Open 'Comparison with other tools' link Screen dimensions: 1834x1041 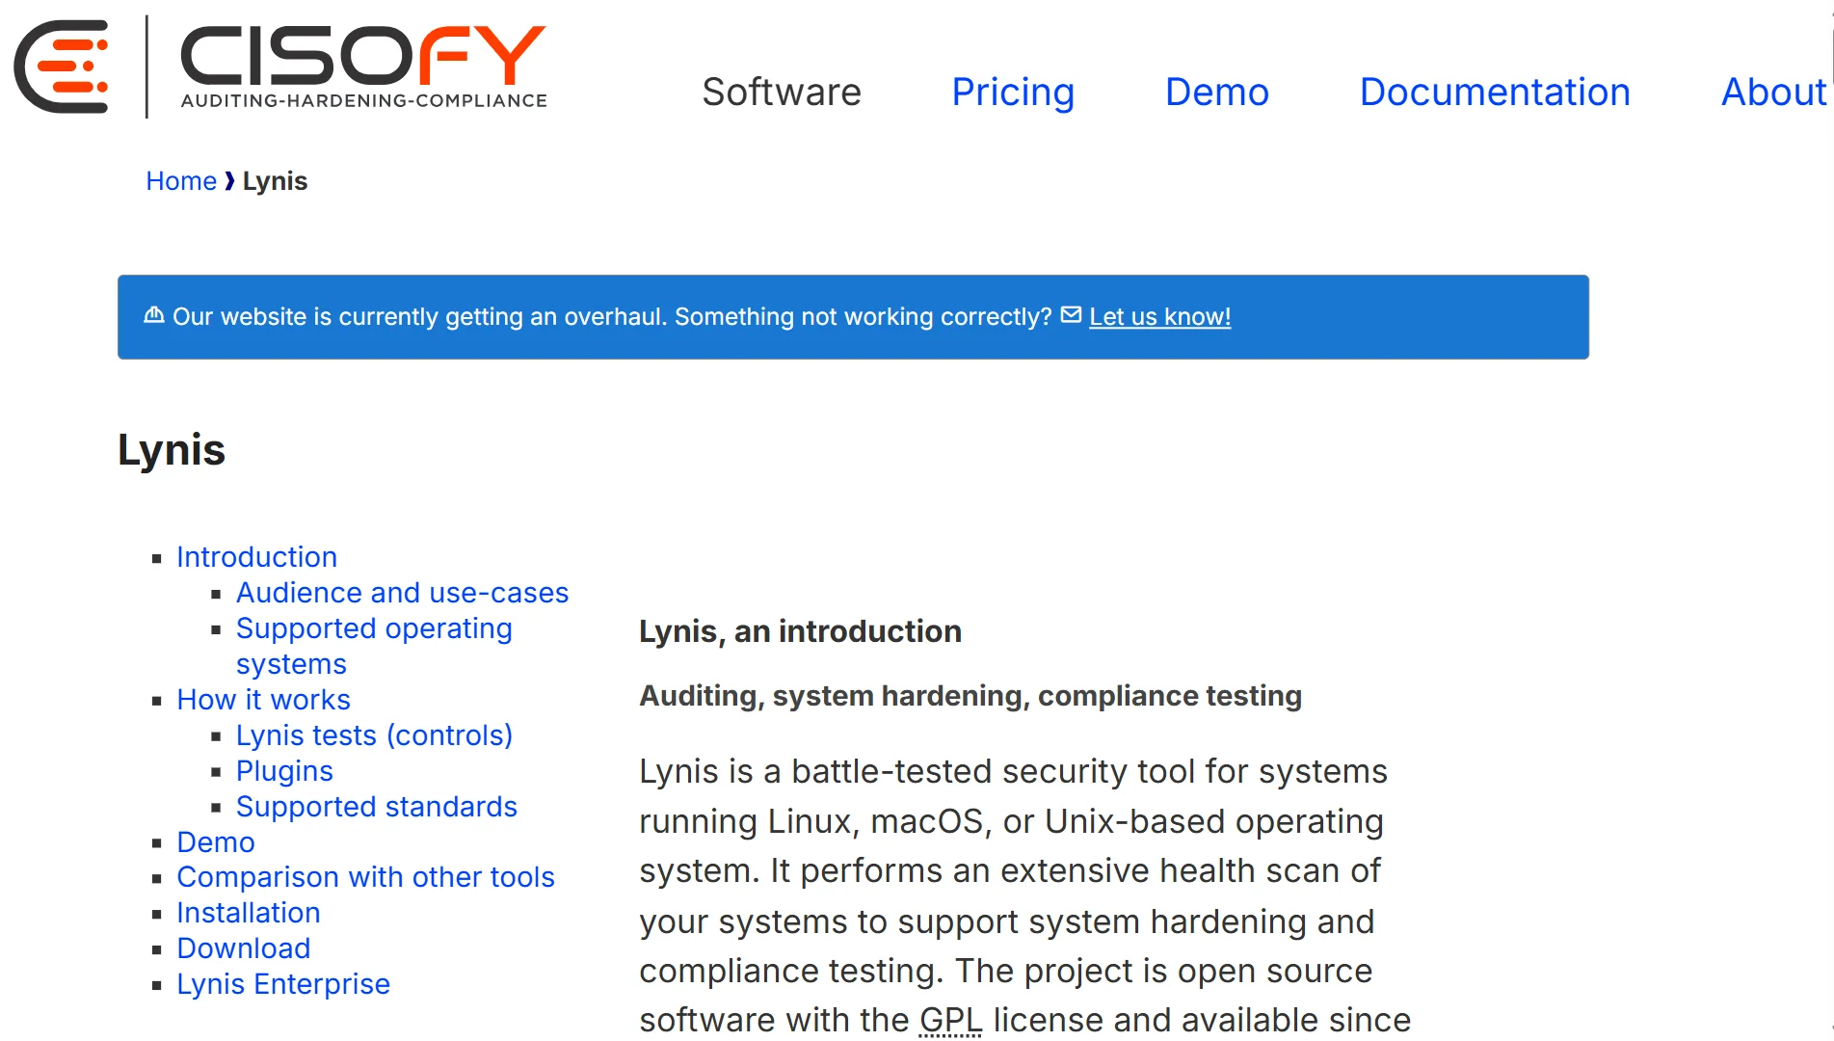coord(365,877)
